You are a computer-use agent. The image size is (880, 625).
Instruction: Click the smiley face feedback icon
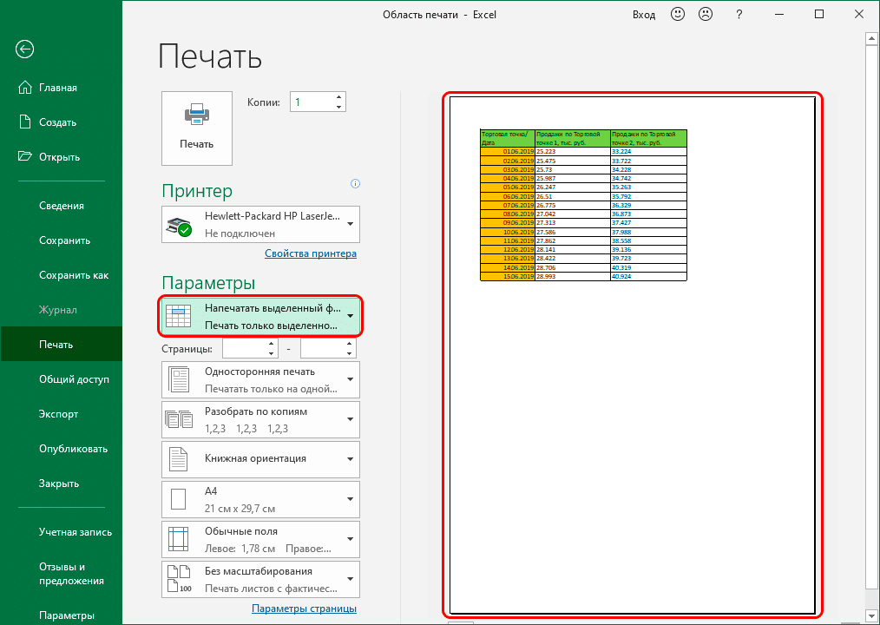point(676,15)
